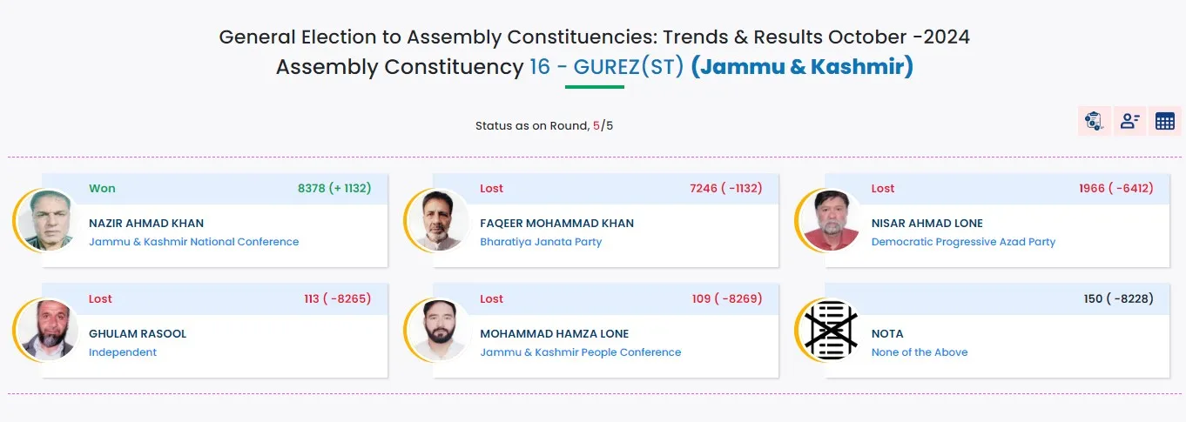The image size is (1186, 422).
Task: Click the 16 - GUREZ(ST) constituency heading
Action: (x=607, y=67)
